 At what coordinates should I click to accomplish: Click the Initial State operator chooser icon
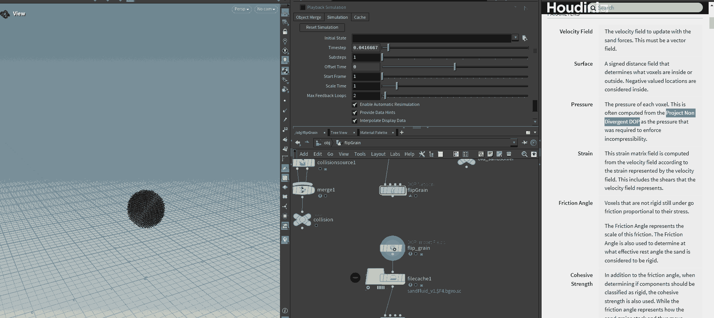(525, 38)
